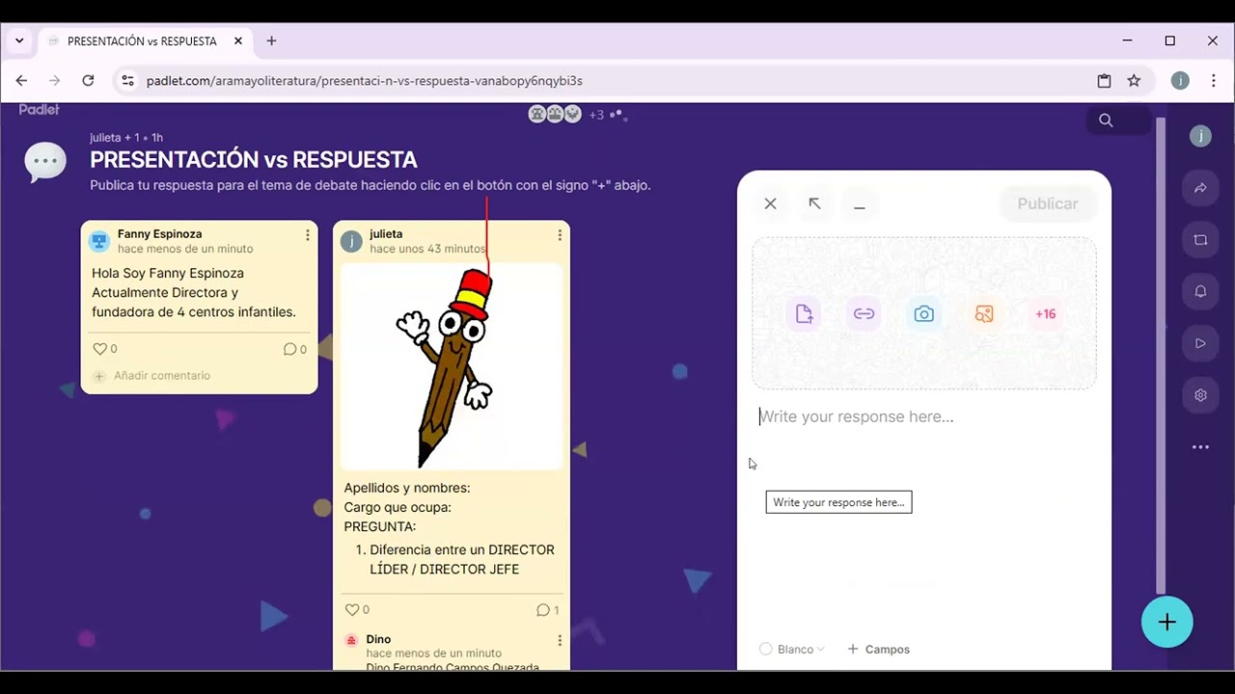Open the camera attachment option
This screenshot has width=1235, height=694.
[924, 314]
